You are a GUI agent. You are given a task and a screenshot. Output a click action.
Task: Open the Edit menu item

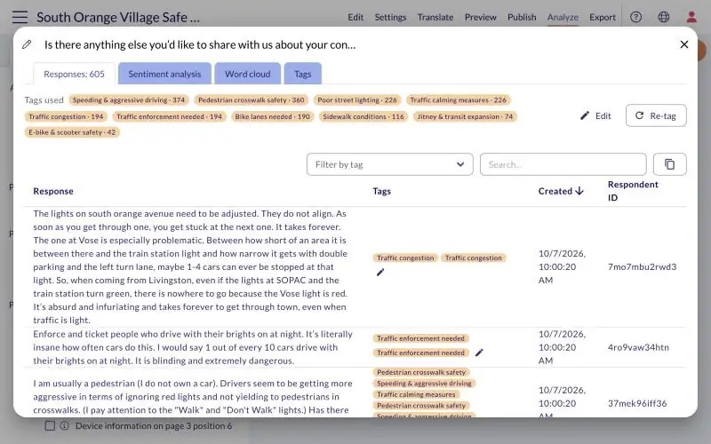[355, 17]
